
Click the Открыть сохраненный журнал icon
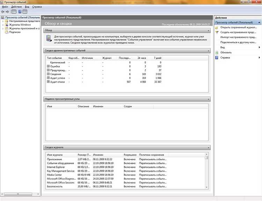(x=217, y=27)
